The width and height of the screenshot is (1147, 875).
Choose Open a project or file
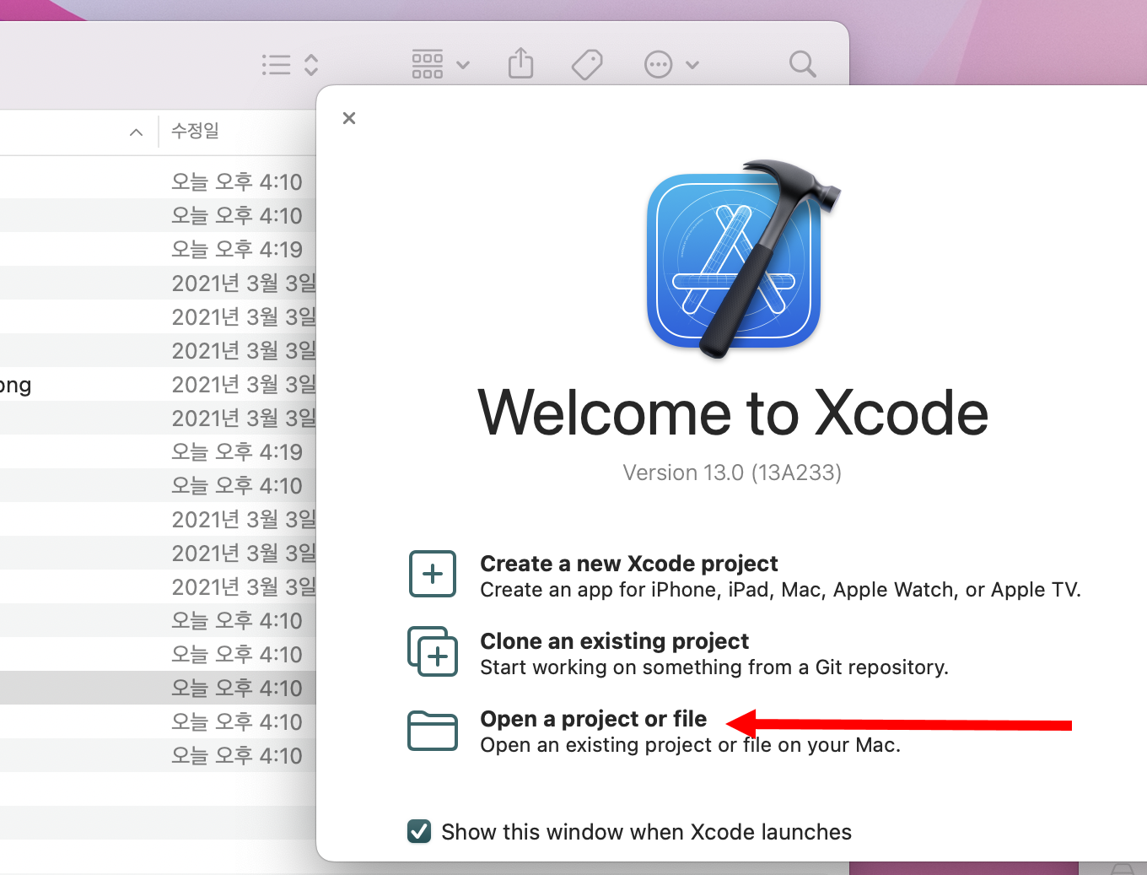click(593, 719)
